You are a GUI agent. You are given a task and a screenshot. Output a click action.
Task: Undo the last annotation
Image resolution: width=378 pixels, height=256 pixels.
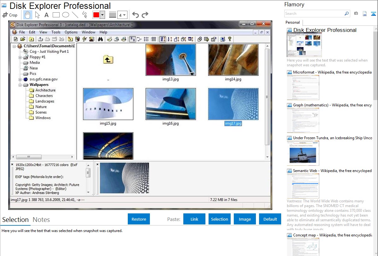click(135, 15)
